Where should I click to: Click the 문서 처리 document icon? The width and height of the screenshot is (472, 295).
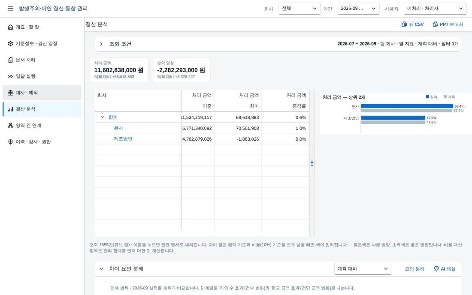[11, 60]
